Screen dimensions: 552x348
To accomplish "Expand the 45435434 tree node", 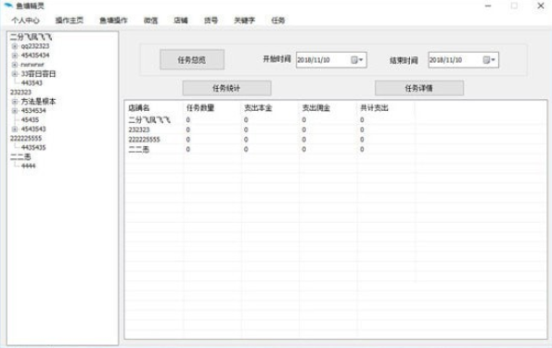I will pos(15,56).
